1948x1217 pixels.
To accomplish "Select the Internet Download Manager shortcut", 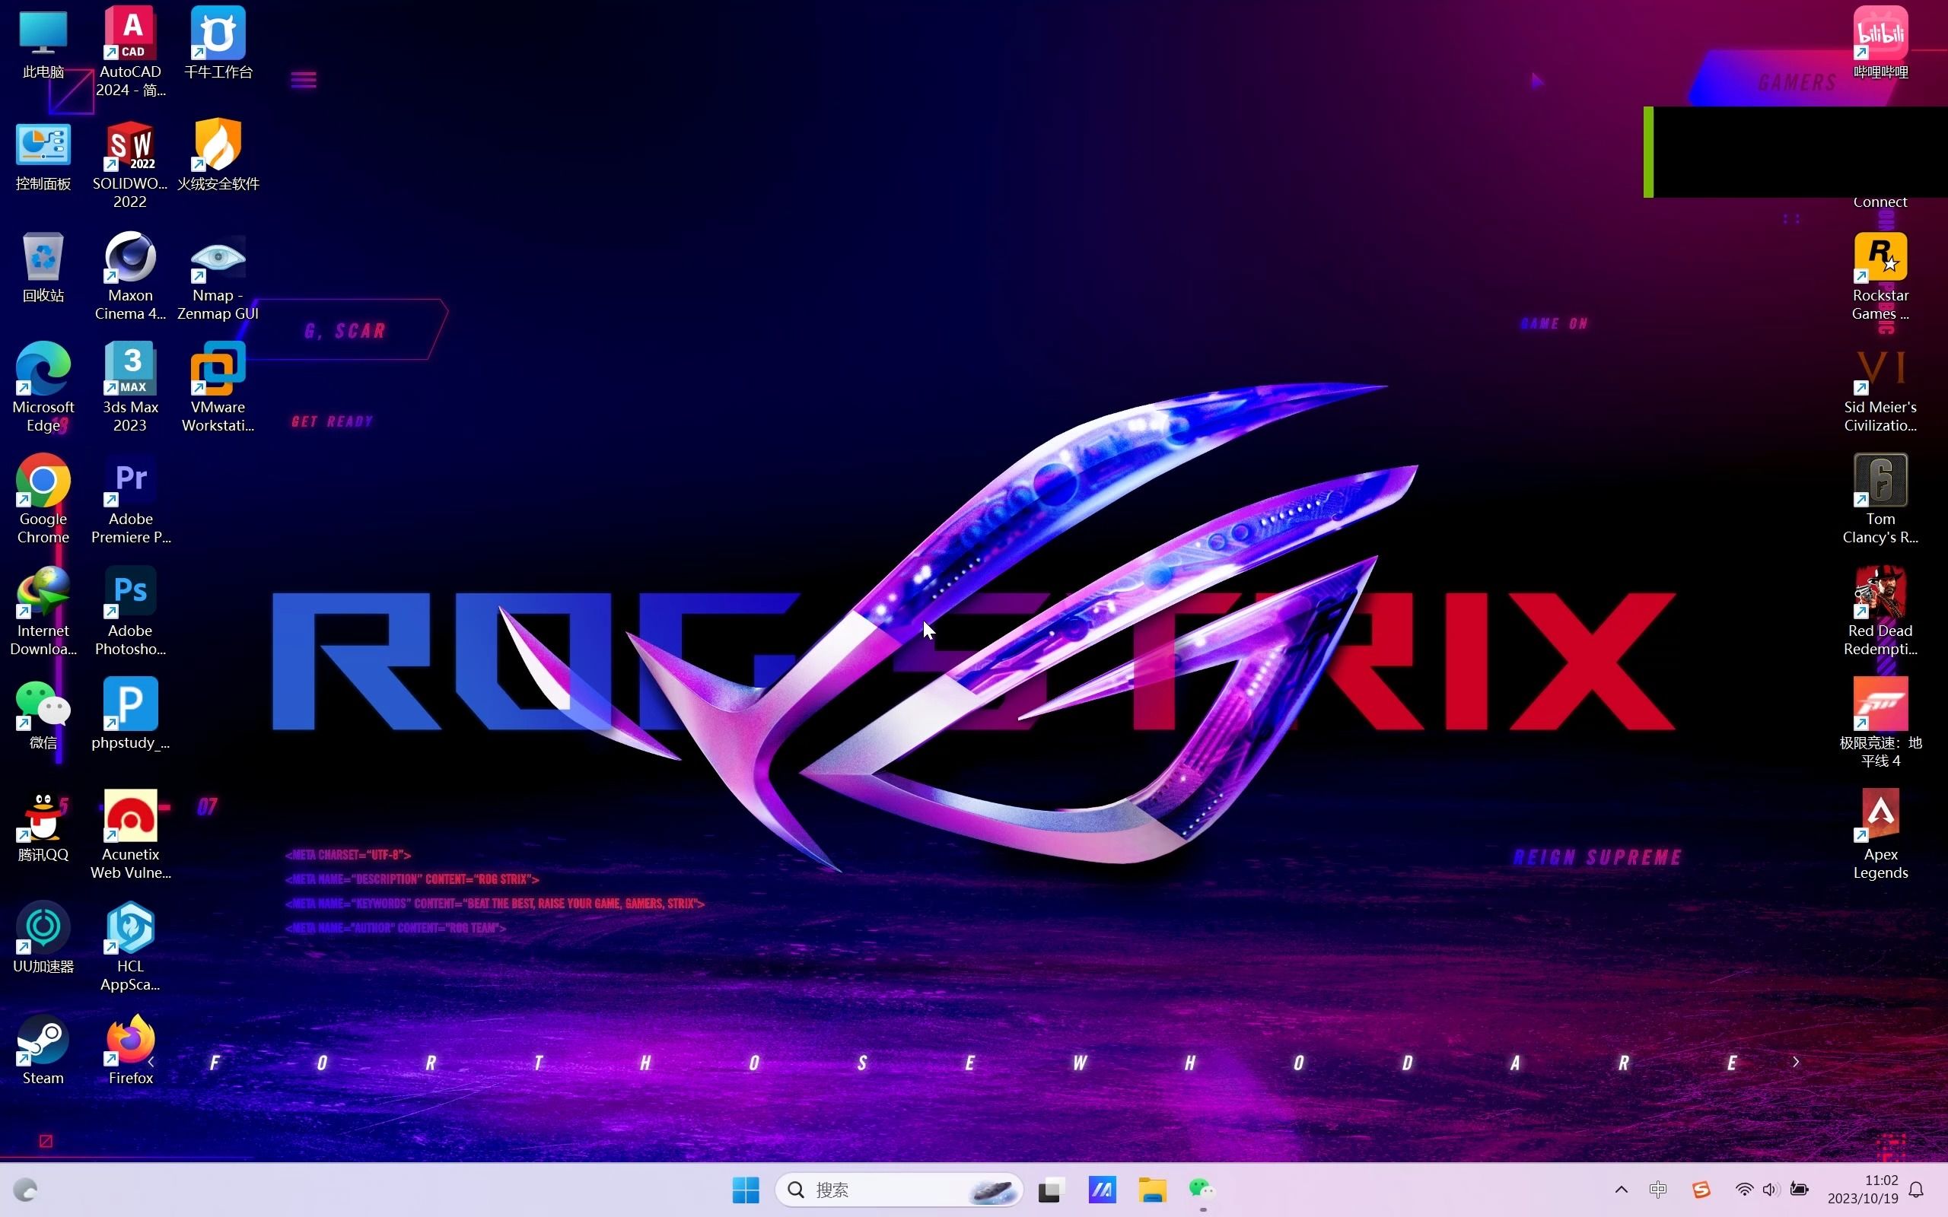I will pos(43,612).
